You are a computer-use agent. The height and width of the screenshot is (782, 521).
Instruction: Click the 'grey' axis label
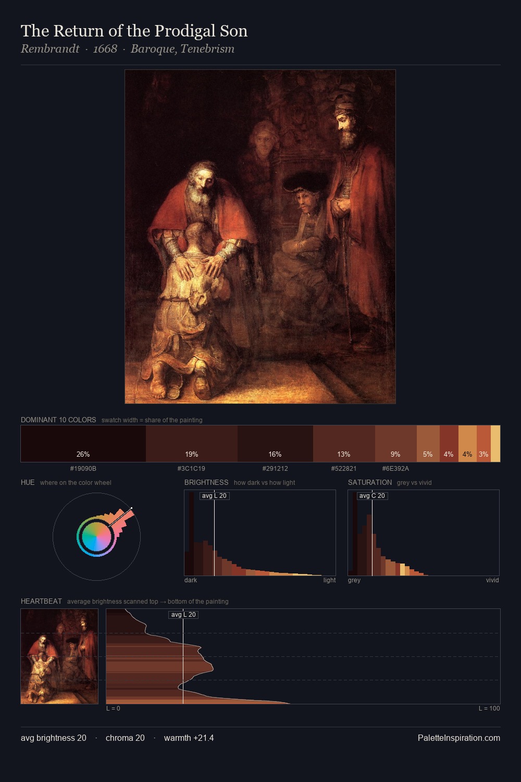(354, 580)
